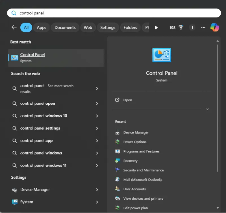
Task: Click the search box containing 'control panel'
Action: tap(114, 13)
